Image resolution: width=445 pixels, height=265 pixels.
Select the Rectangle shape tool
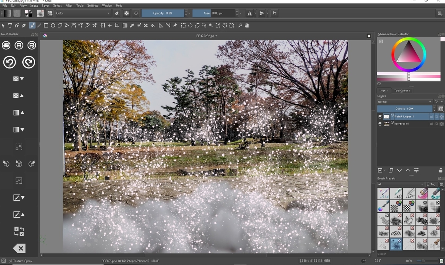(46, 26)
